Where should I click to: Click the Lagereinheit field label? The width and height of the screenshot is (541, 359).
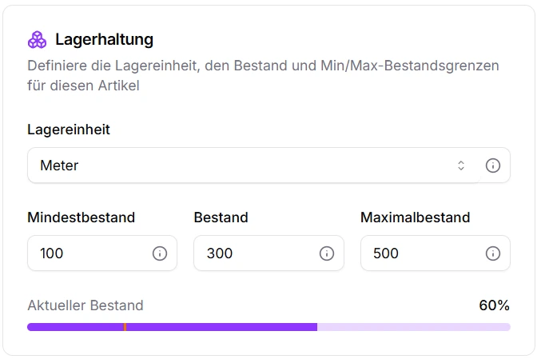tap(69, 130)
